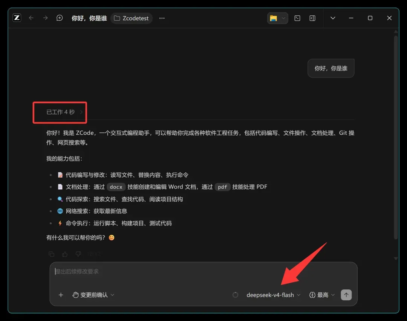Screen dimensions: 407x321
Task: Click the ZCode logo icon
Action: click(x=17, y=18)
